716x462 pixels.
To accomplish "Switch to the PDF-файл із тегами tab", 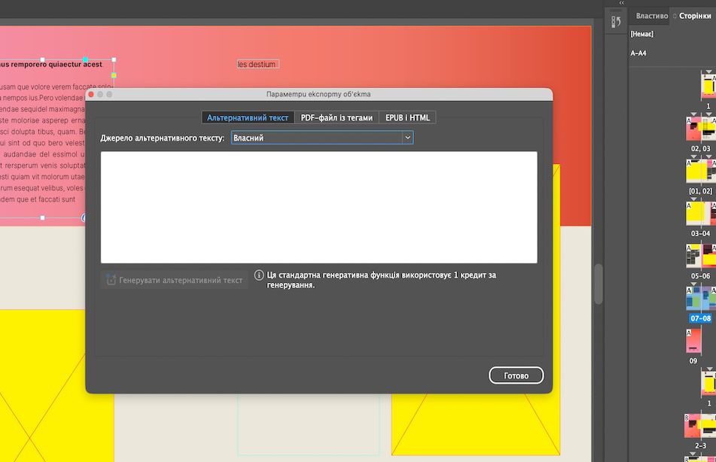I will [337, 118].
